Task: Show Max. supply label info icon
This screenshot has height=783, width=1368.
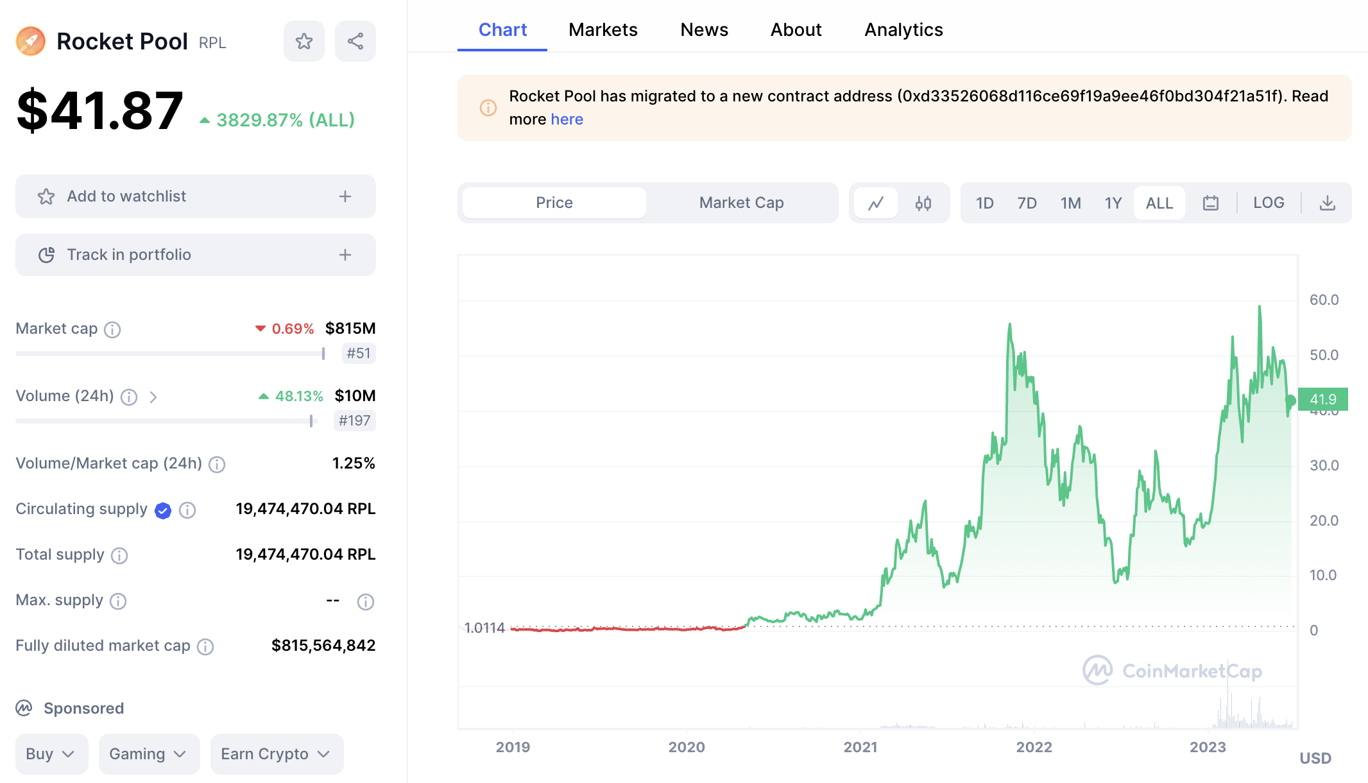Action: 118,601
